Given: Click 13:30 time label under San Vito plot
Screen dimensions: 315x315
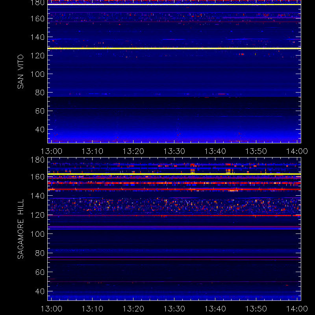Looking at the screenshot, I should click(x=174, y=151).
